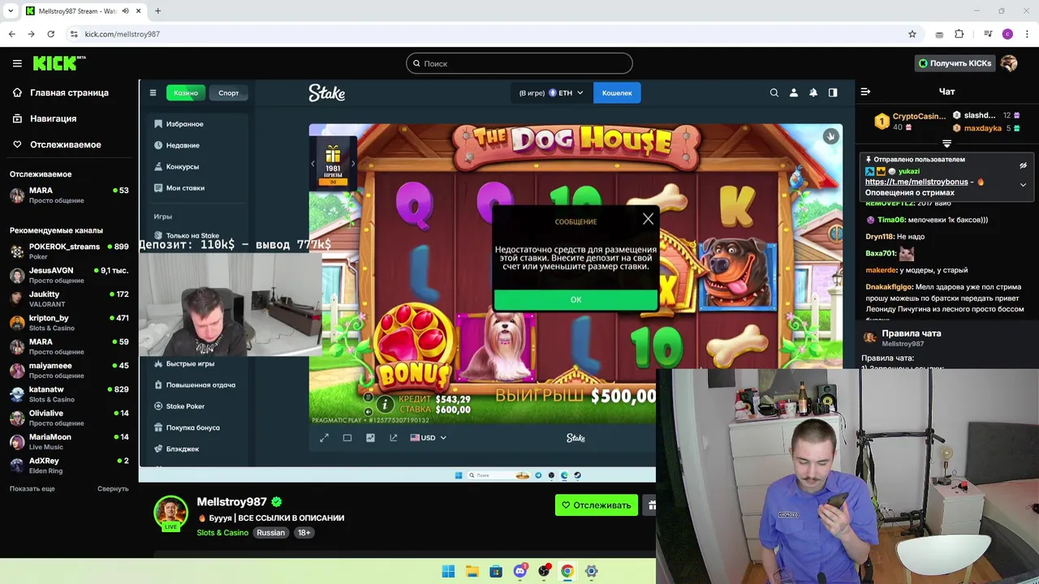
Task: Open "Быстрые игры" category
Action: tap(185, 363)
